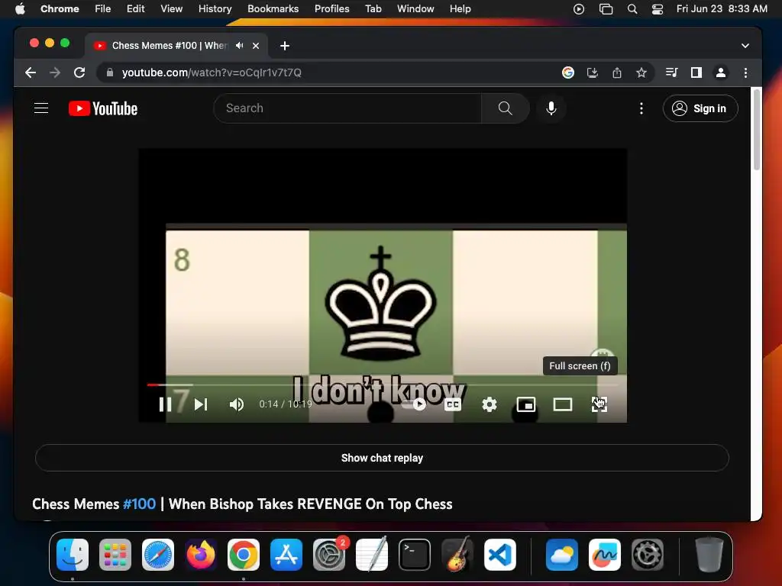Open the Apple menu
Viewport: 782px width, 586px height.
click(x=20, y=8)
